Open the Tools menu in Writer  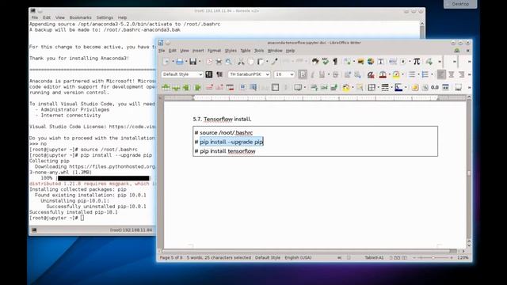point(259,51)
